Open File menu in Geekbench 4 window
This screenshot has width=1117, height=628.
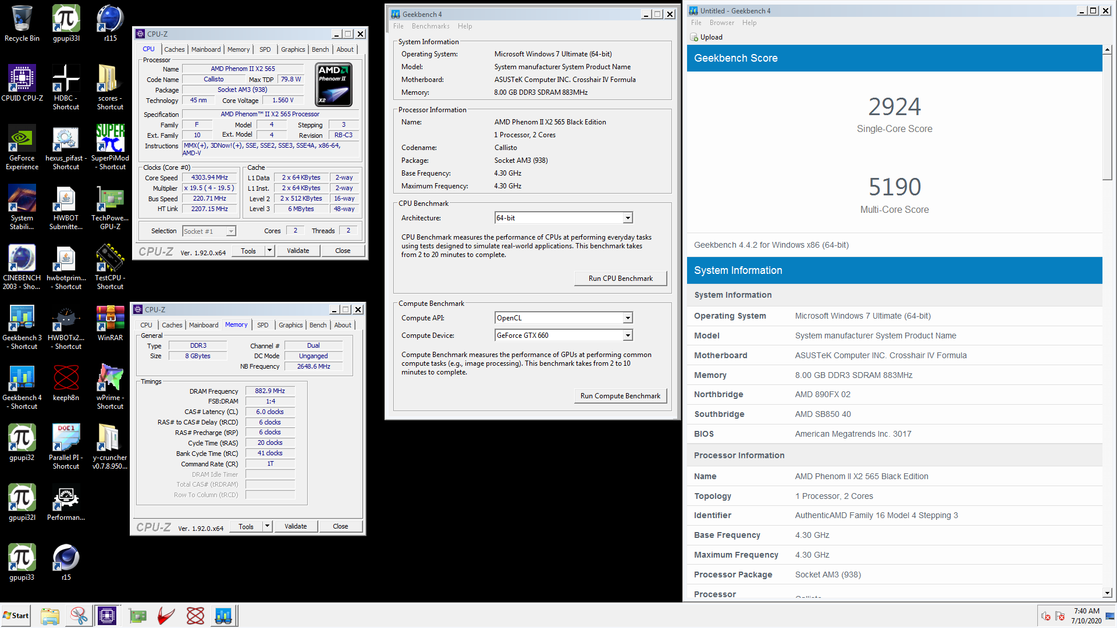tap(398, 26)
